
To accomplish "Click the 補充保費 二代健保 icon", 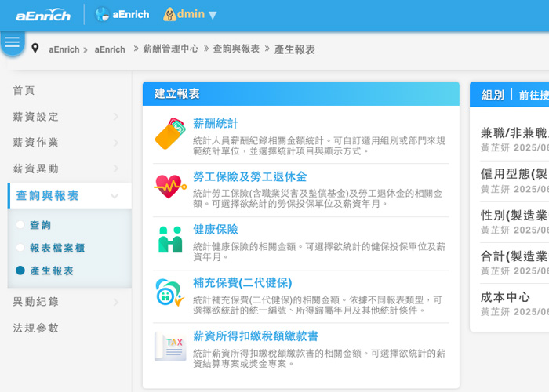I will (x=170, y=292).
